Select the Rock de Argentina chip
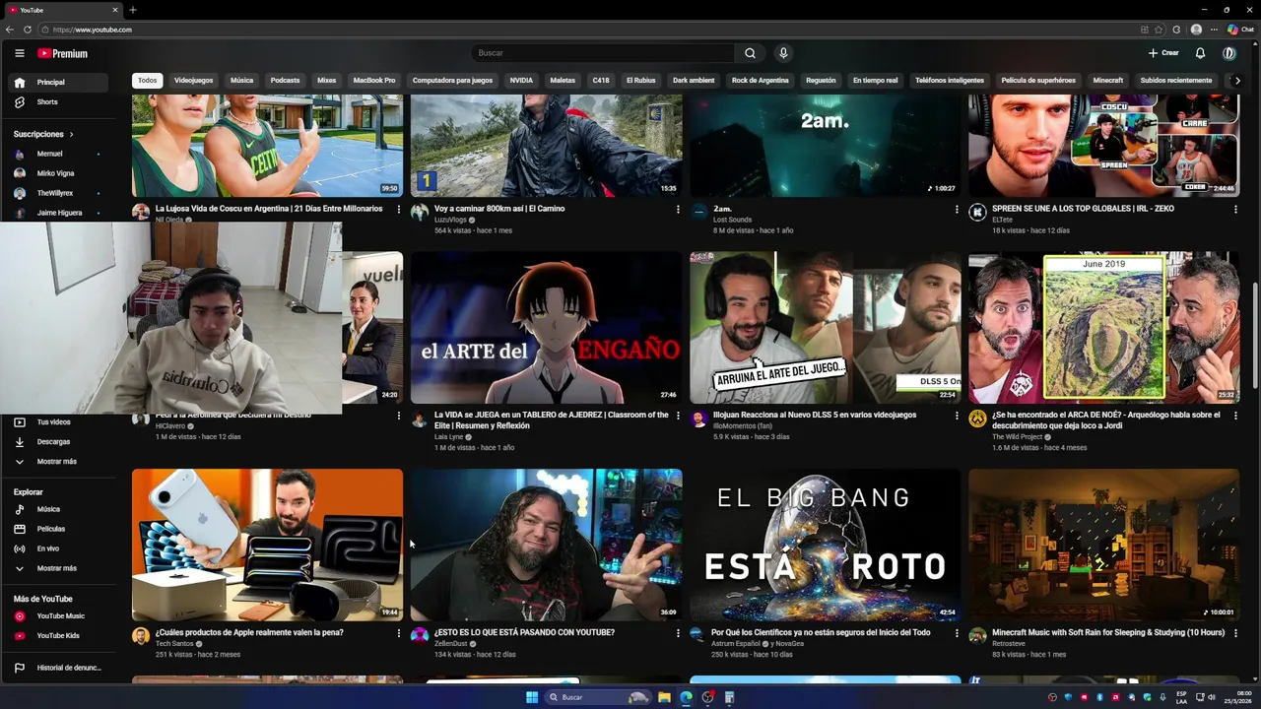 (760, 81)
